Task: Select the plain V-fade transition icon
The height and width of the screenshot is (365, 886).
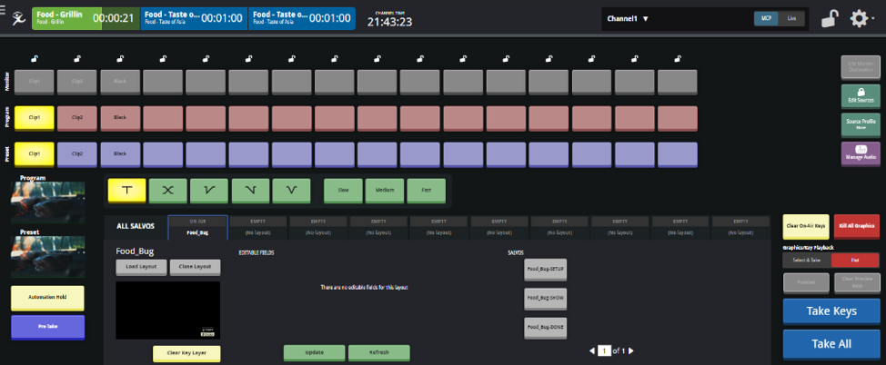Action: coord(292,191)
